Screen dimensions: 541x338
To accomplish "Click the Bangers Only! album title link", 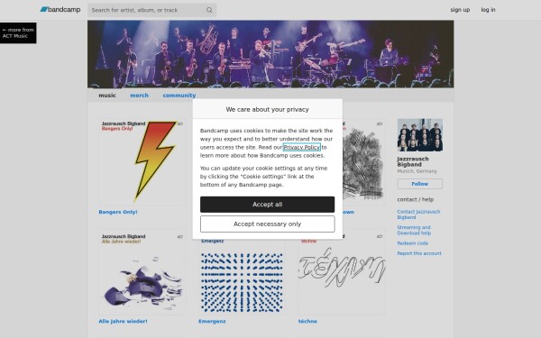I will click(x=117, y=212).
